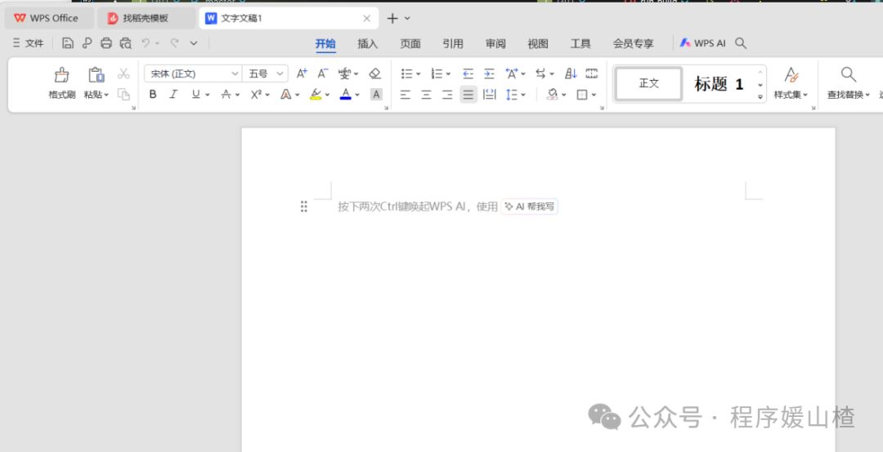883x452 pixels.
Task: Set Align Right paragraph alignment
Action: [x=447, y=95]
